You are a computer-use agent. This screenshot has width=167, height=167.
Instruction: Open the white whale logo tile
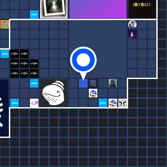[x=54, y=93]
